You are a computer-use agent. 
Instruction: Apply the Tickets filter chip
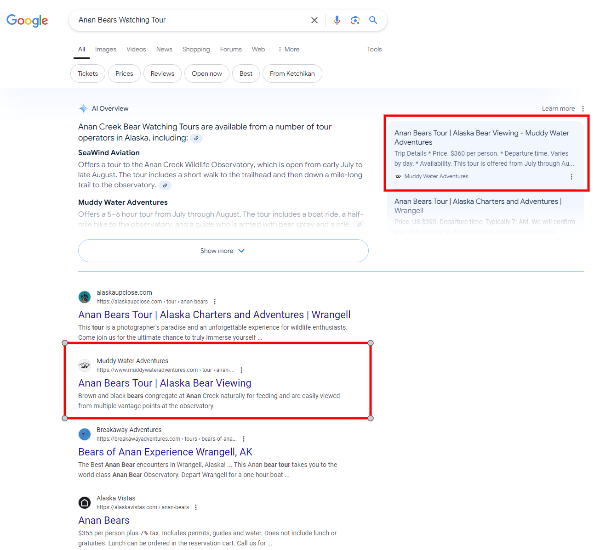coord(88,73)
